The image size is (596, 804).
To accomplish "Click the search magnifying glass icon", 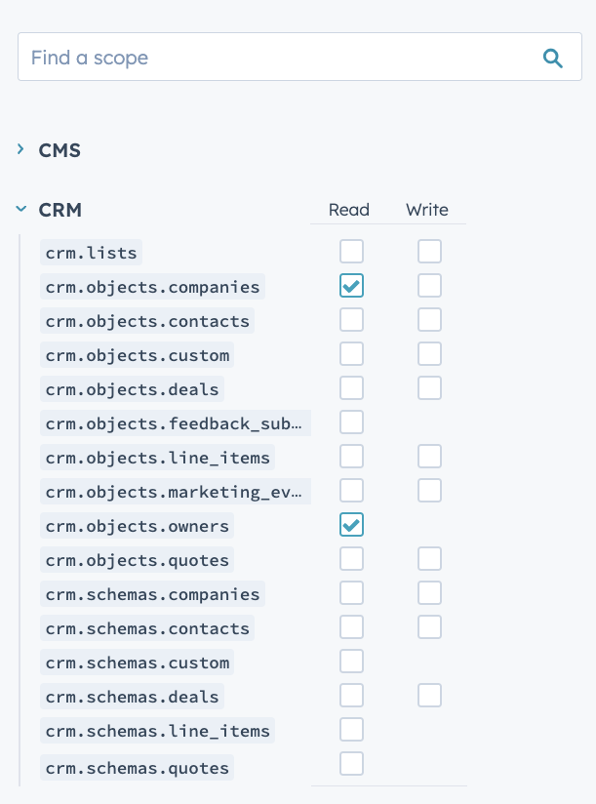I will (553, 57).
